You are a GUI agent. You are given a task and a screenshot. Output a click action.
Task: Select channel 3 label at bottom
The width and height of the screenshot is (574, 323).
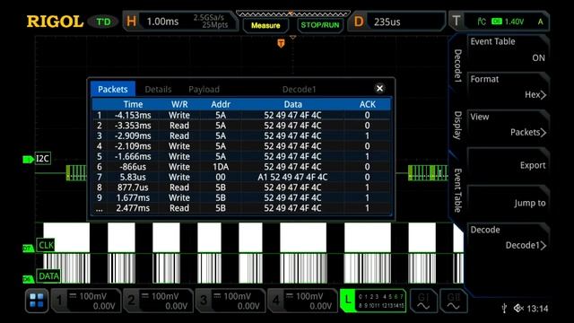(x=204, y=301)
